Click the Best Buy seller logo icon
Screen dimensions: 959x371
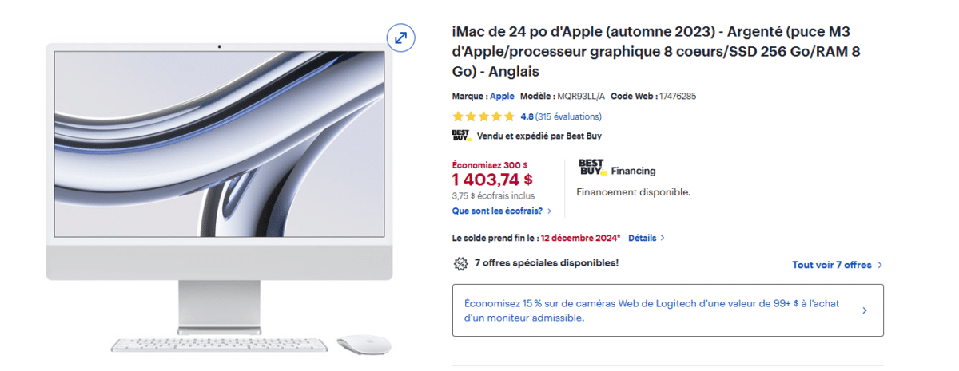click(461, 136)
